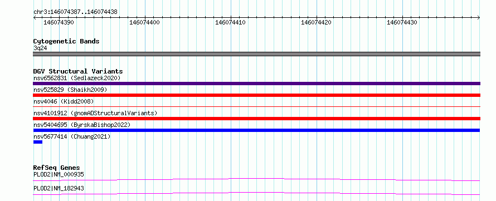Click the nsv4046 (Kidd2008) label

(64, 101)
